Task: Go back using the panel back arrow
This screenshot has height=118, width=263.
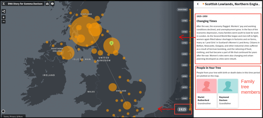Action: [198, 4]
